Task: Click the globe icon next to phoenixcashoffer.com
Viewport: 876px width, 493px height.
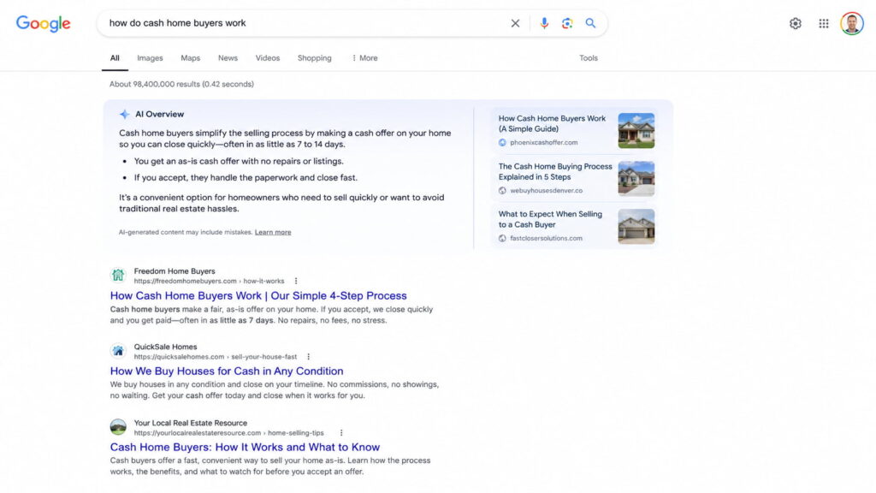Action: click(502, 143)
